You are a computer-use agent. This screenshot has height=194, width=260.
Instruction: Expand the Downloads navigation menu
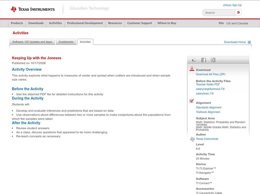[x=36, y=23]
